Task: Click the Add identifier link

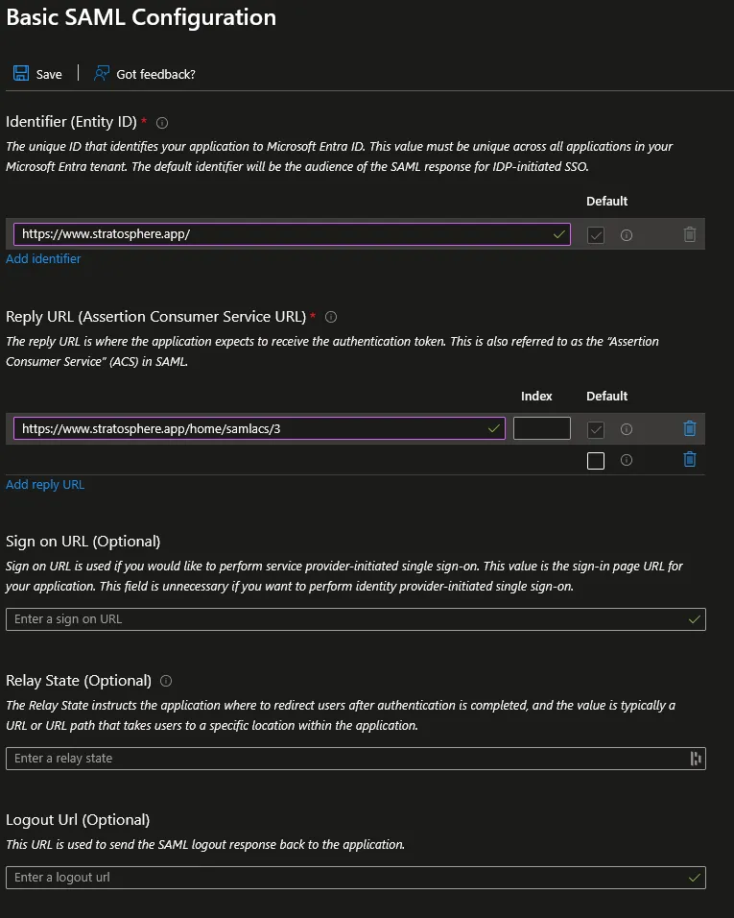Action: pyautogui.click(x=43, y=258)
